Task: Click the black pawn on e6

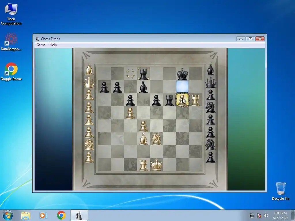Action: tap(156, 100)
